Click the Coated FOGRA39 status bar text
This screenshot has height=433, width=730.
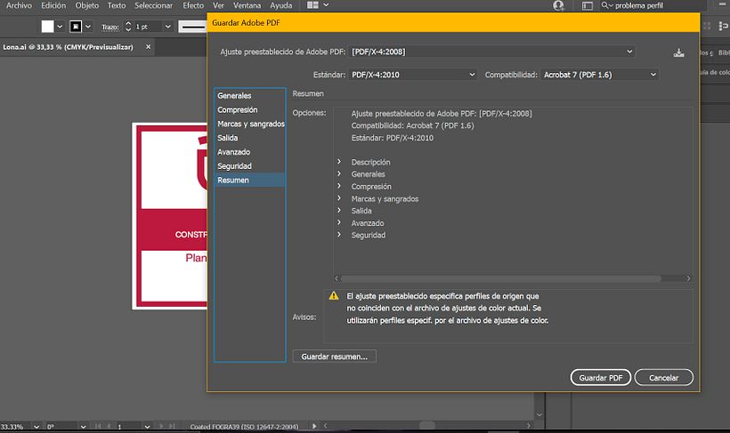(x=244, y=427)
